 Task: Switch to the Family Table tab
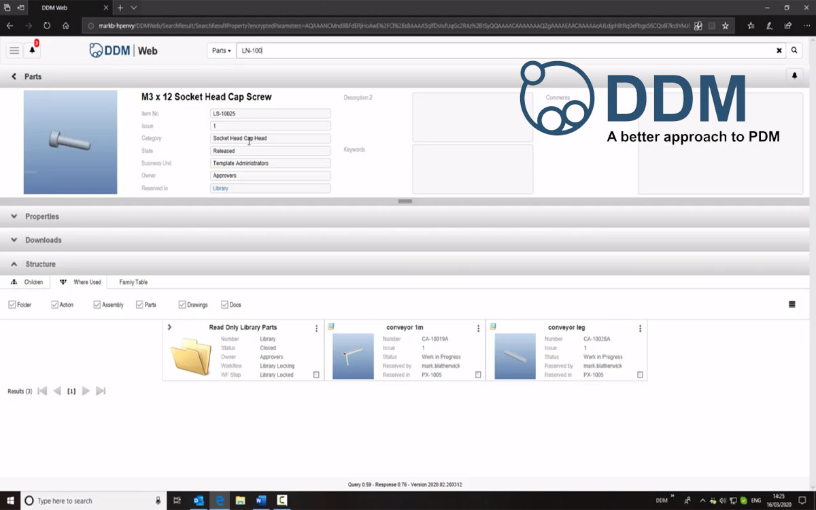133,282
